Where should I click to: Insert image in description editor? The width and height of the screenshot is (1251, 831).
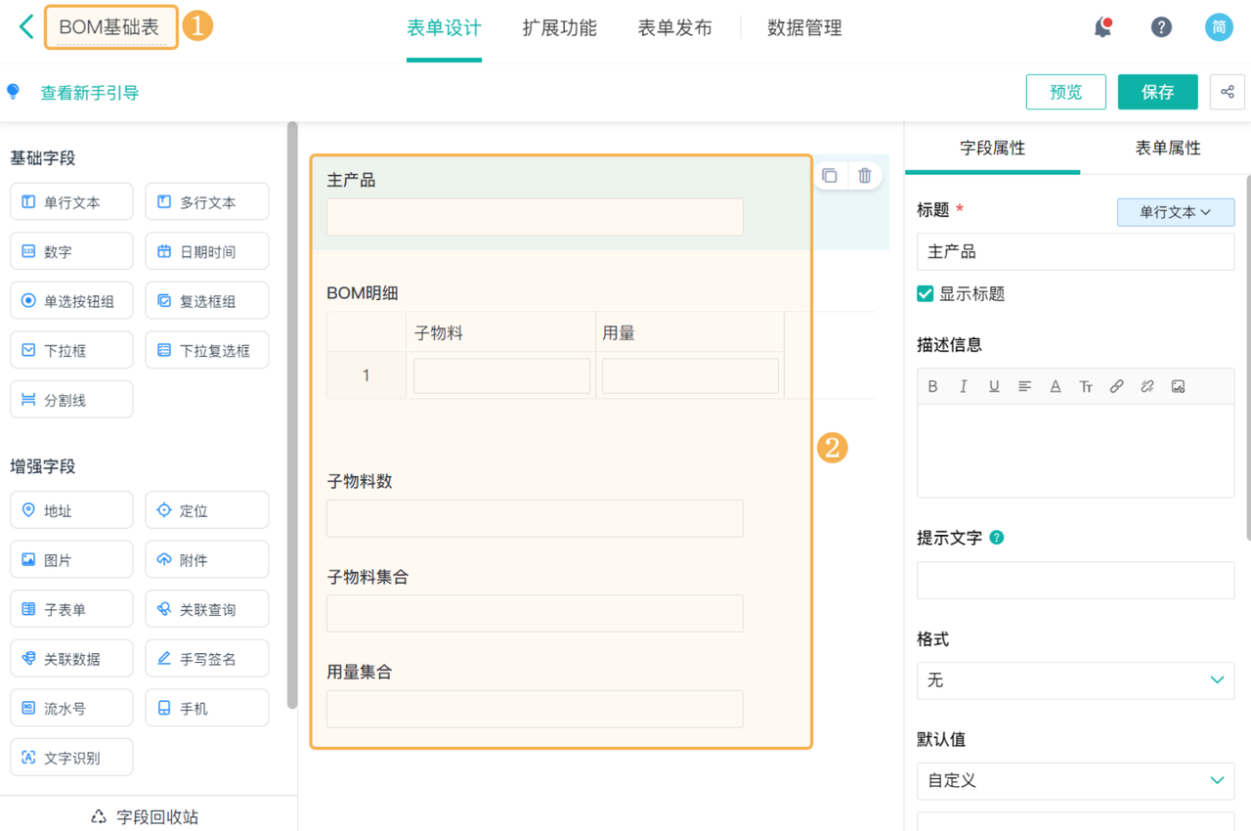pos(1178,386)
